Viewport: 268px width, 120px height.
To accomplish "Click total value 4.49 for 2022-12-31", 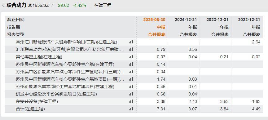I will [256, 109].
